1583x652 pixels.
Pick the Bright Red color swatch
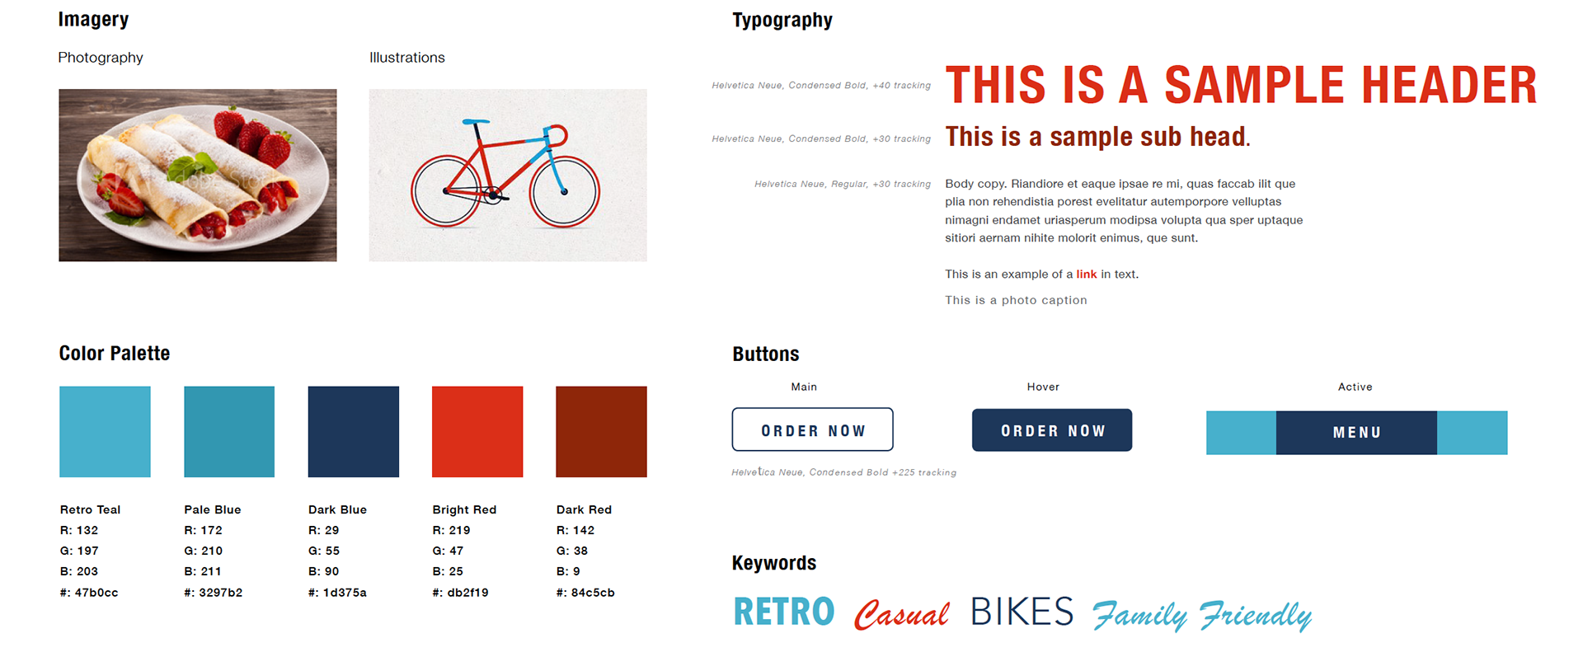pos(477,432)
